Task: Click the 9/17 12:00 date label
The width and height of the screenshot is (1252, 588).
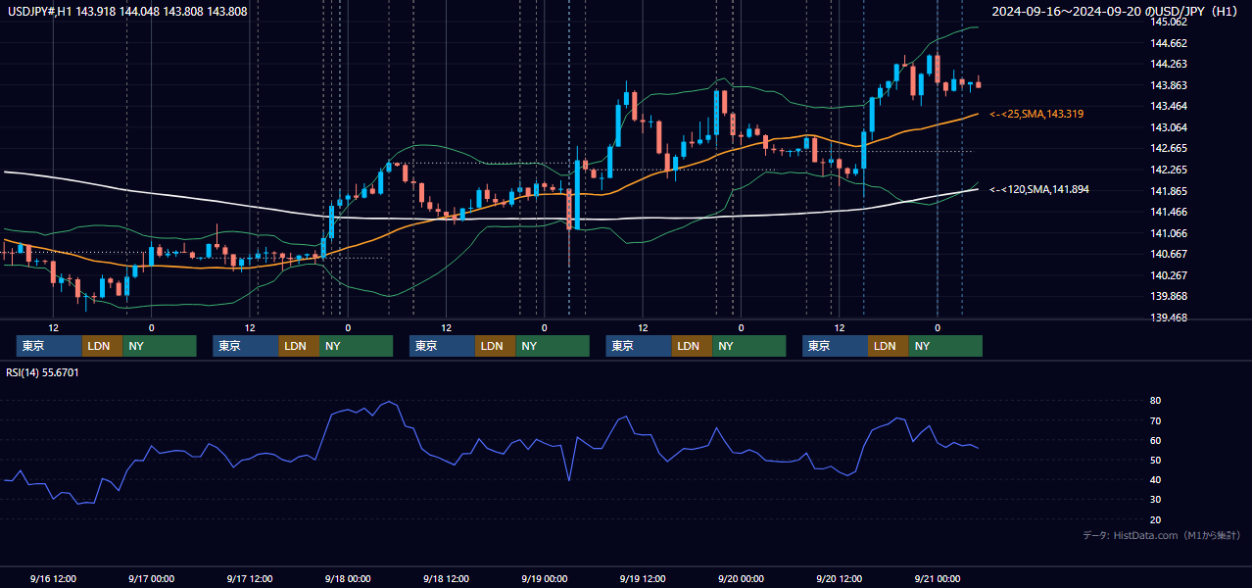Action: coord(249,578)
